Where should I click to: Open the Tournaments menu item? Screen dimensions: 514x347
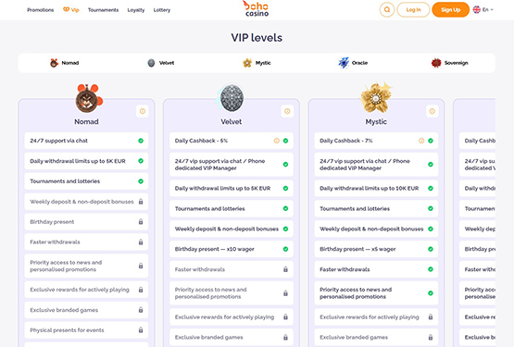pyautogui.click(x=103, y=10)
